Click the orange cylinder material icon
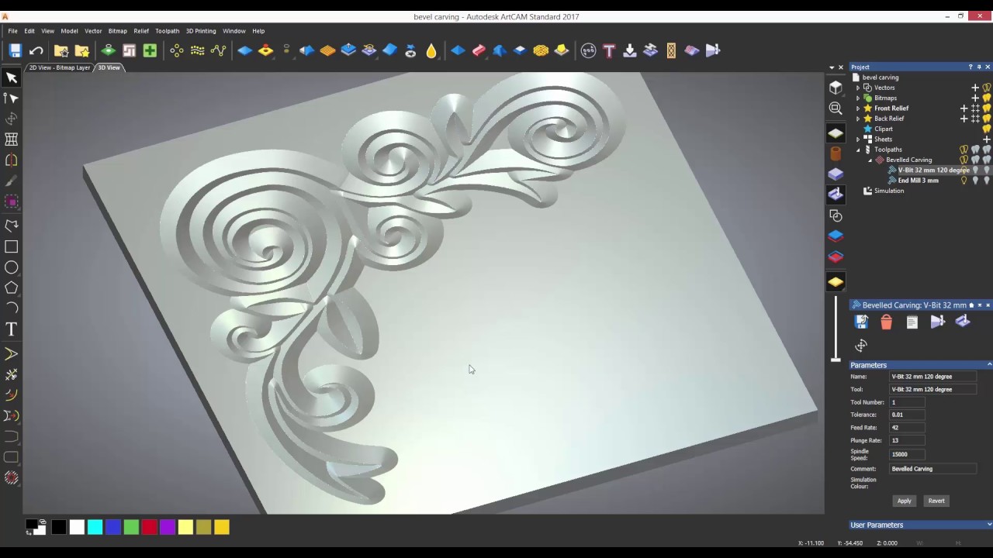The image size is (993, 558). (x=836, y=153)
